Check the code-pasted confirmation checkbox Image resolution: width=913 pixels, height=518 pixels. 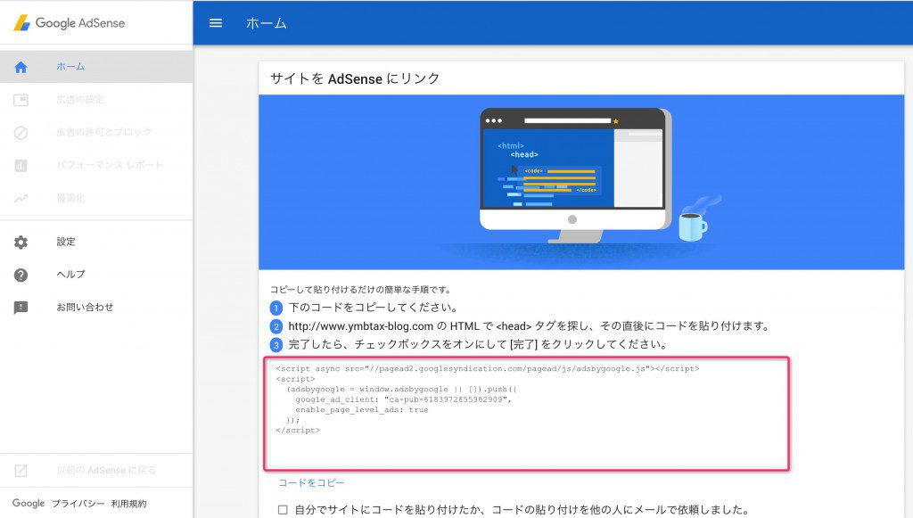coord(283,510)
